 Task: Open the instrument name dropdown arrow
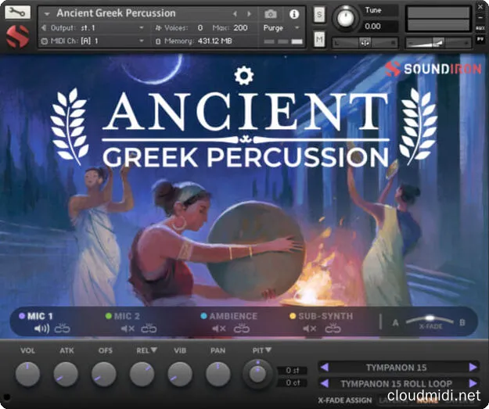pos(48,14)
